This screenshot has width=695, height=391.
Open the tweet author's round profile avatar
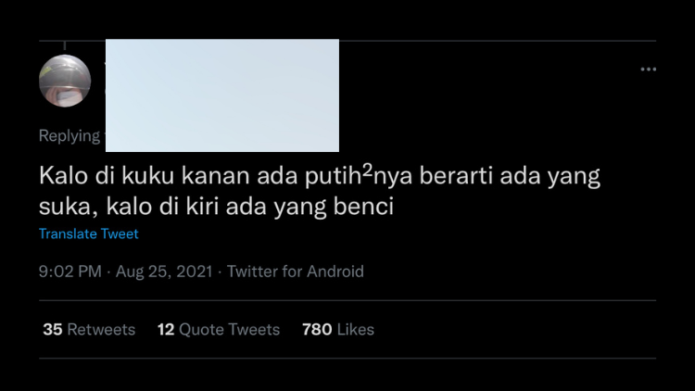65,81
